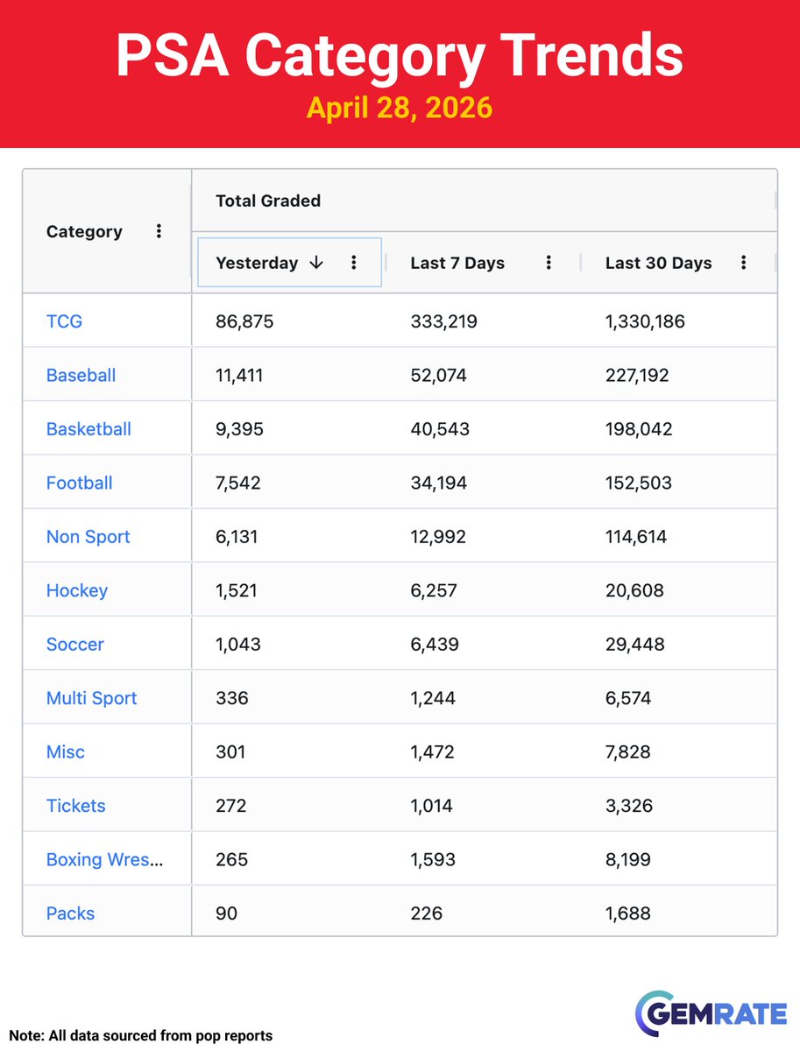Sort by the Yesterday column header
This screenshot has height=1051, width=800.
click(x=257, y=263)
